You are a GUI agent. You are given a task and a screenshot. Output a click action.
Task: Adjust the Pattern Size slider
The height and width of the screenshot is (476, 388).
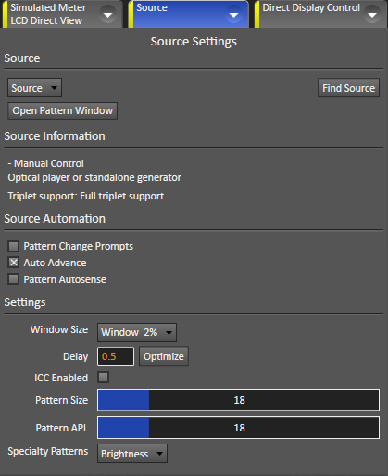click(238, 400)
